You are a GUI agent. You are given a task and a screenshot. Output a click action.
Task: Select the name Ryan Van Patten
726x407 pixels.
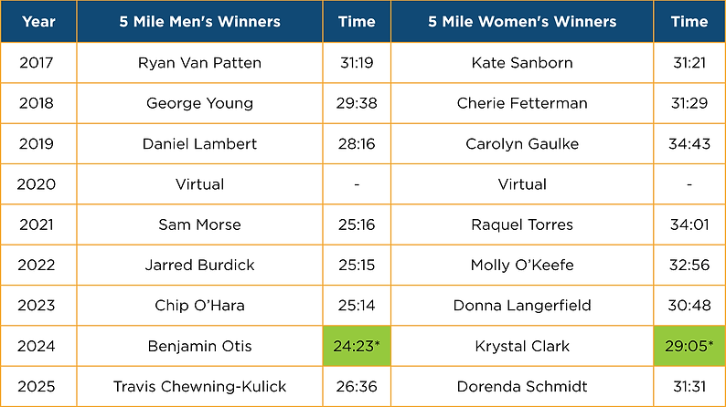pos(199,63)
